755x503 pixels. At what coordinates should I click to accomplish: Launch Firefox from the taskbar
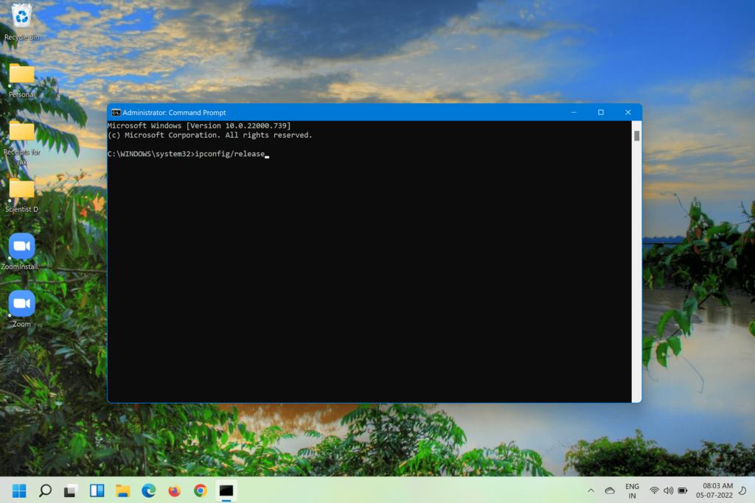(174, 490)
